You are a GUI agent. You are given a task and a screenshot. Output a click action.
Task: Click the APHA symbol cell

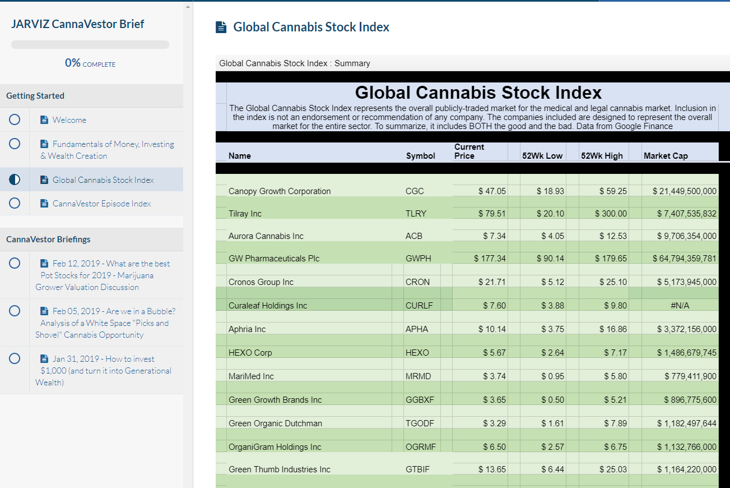point(416,329)
